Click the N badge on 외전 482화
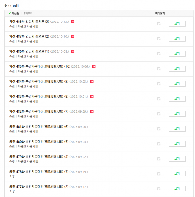The image size is (195, 197). click(92, 111)
